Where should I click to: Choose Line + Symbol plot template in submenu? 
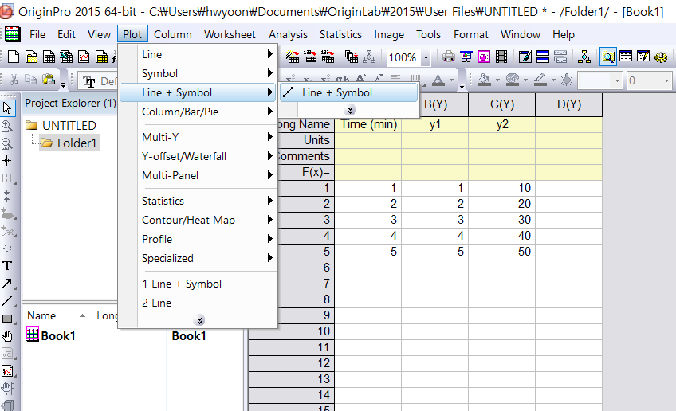pos(349,92)
